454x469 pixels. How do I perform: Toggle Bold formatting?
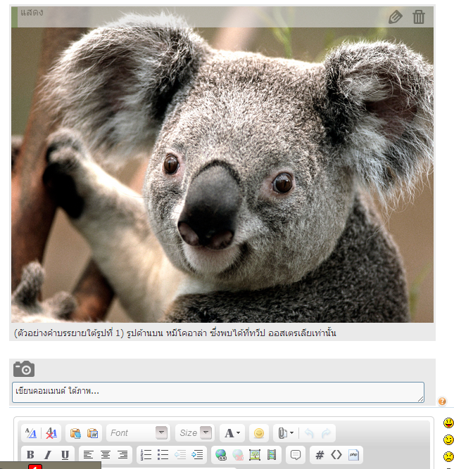(x=30, y=455)
